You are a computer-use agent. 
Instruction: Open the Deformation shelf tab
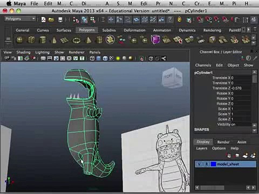point(134,30)
